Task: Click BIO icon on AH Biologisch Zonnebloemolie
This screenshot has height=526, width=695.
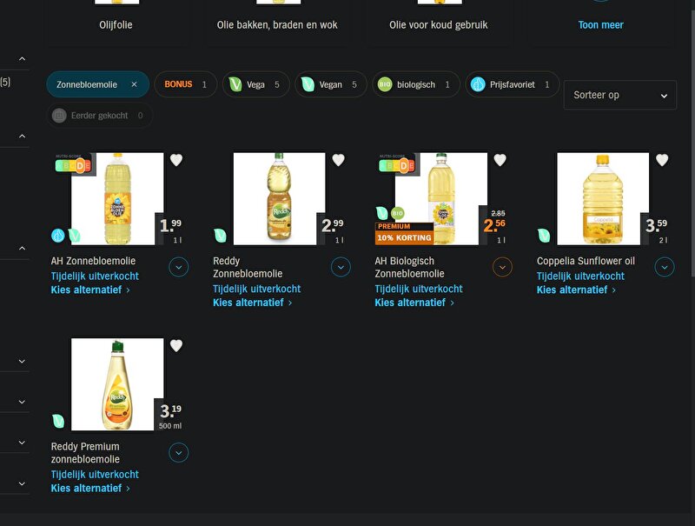Action: click(x=398, y=213)
